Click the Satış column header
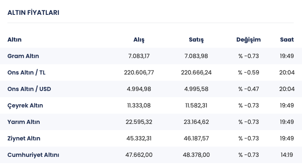 (x=196, y=40)
